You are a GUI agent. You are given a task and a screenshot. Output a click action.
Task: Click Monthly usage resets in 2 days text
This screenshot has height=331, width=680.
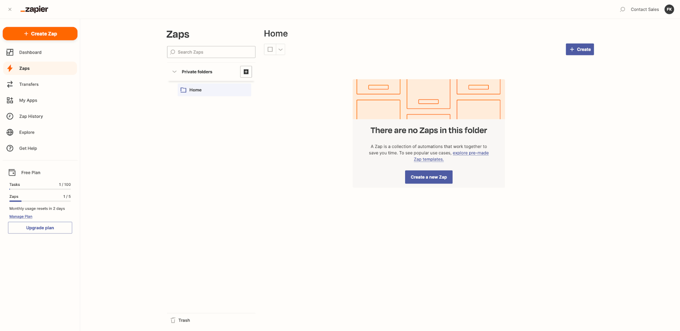pyautogui.click(x=37, y=208)
